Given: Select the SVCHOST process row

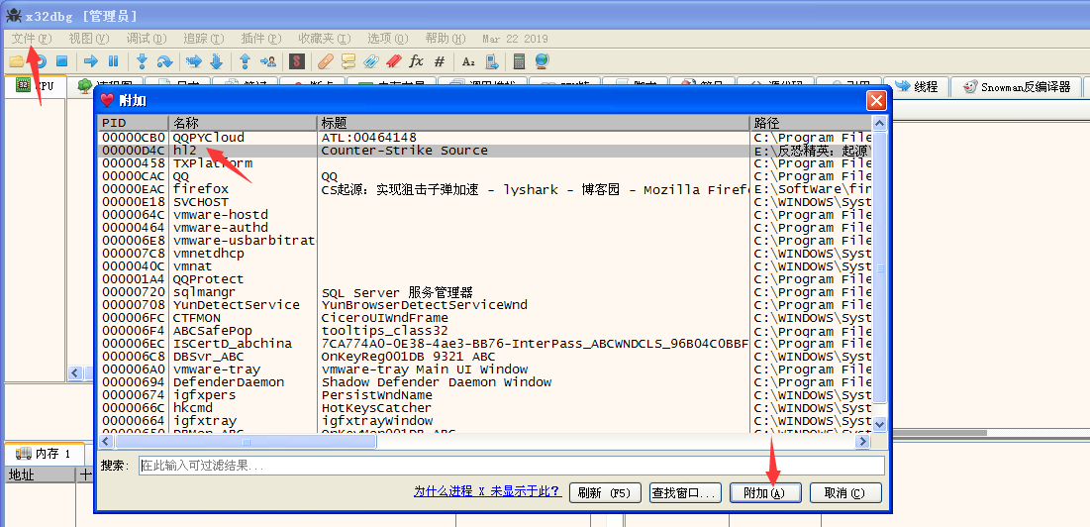Looking at the screenshot, I should tap(485, 202).
